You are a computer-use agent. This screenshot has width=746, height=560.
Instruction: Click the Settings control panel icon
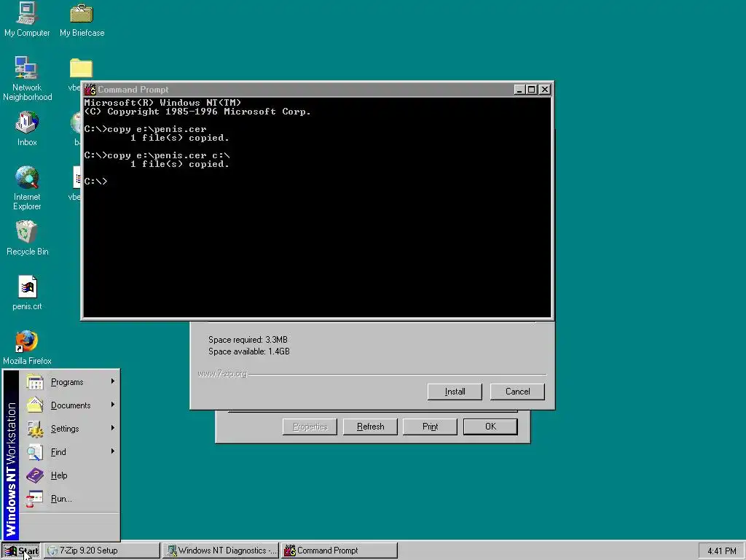[35, 429]
